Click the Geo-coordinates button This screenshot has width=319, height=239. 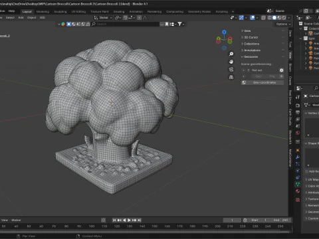pyautogui.click(x=263, y=82)
